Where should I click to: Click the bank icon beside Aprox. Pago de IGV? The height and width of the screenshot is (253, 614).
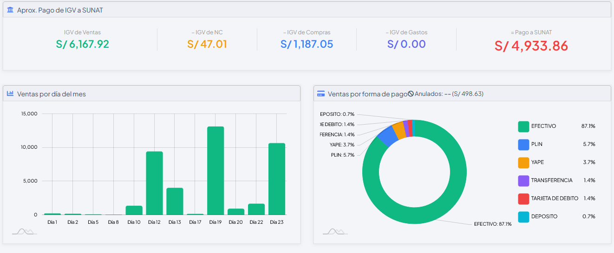click(10, 10)
